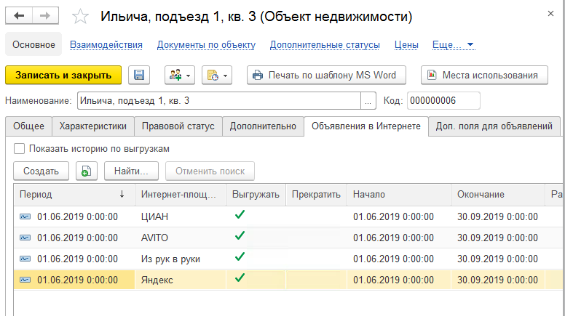
Task: Click the record icon in the Из рук в руки row
Action: click(25, 259)
